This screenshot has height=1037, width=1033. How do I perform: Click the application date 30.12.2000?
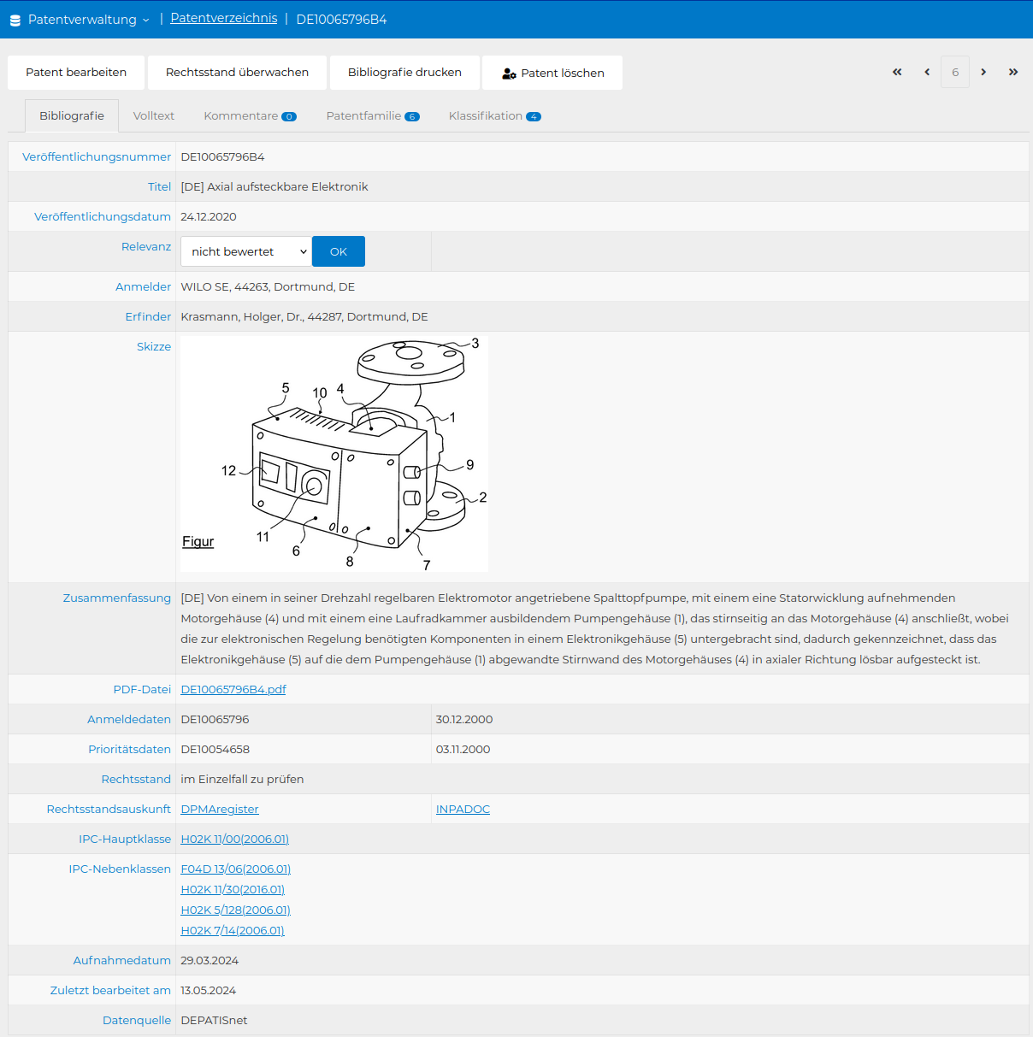tap(464, 719)
